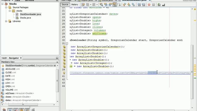Click the Find Selection magnifier icon
The image size is (197, 111).
tap(101, 5)
